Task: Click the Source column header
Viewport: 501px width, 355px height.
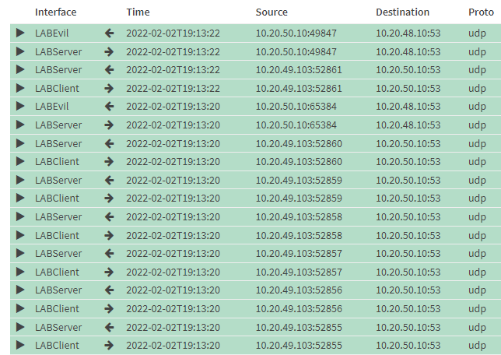Action: click(x=272, y=12)
